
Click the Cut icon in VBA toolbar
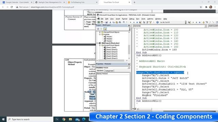[x=110, y=22]
